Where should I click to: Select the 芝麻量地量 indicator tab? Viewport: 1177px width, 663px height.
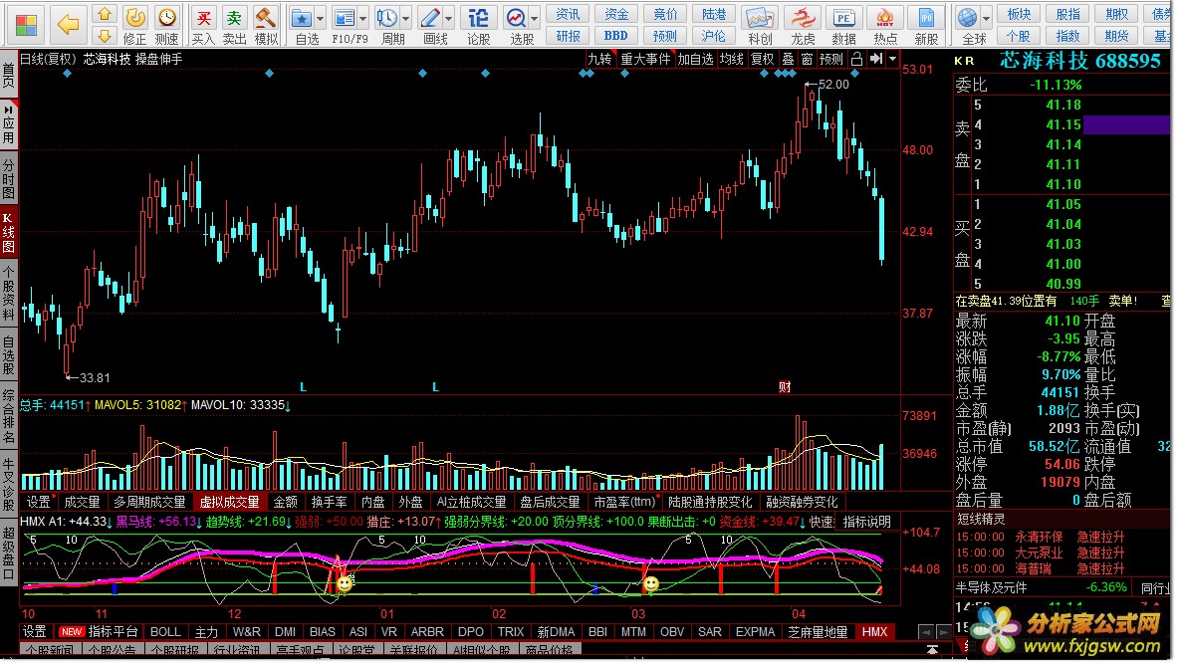click(x=818, y=632)
